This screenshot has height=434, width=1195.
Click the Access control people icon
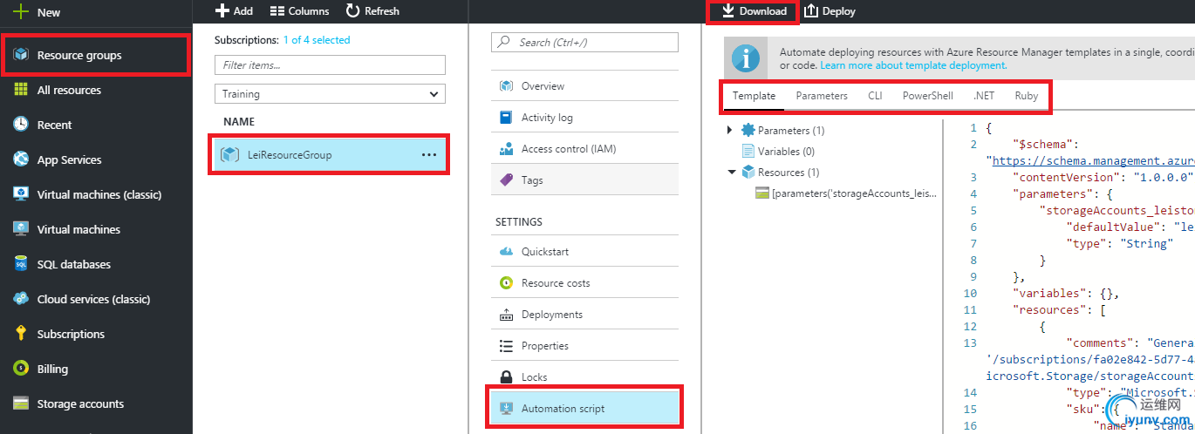click(x=506, y=149)
